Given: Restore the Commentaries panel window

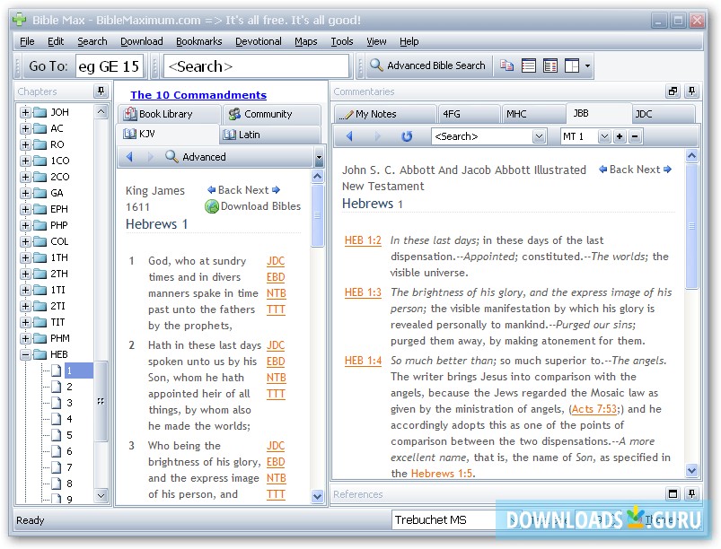Looking at the screenshot, I should pyautogui.click(x=673, y=91).
